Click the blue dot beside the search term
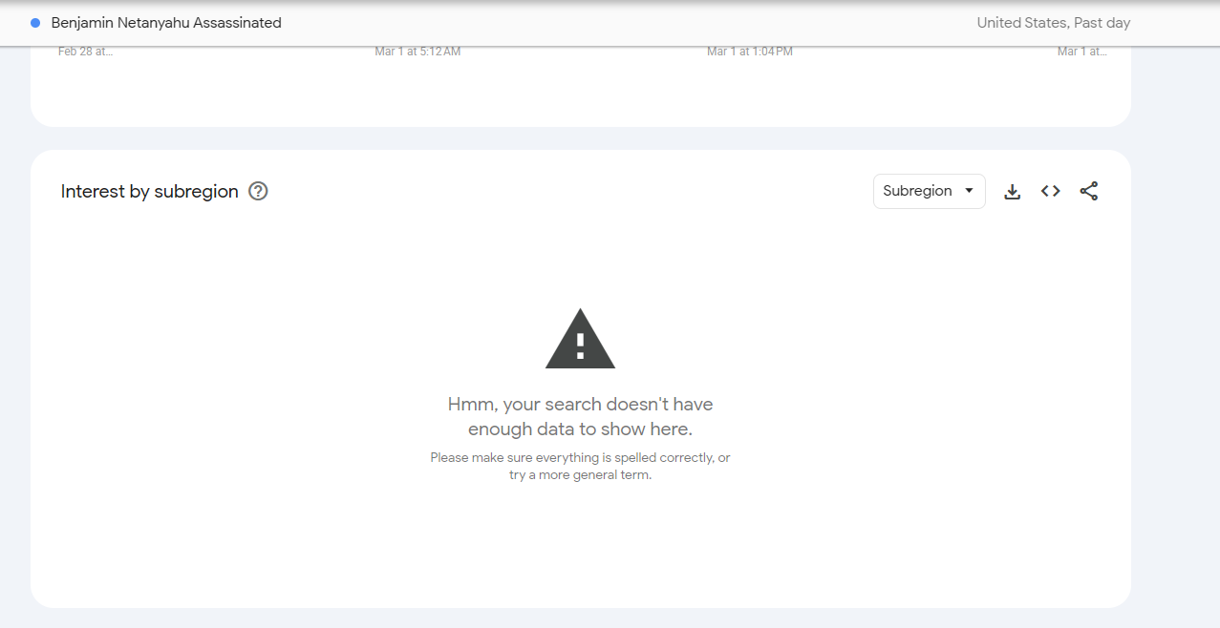The image size is (1220, 628). tap(35, 22)
